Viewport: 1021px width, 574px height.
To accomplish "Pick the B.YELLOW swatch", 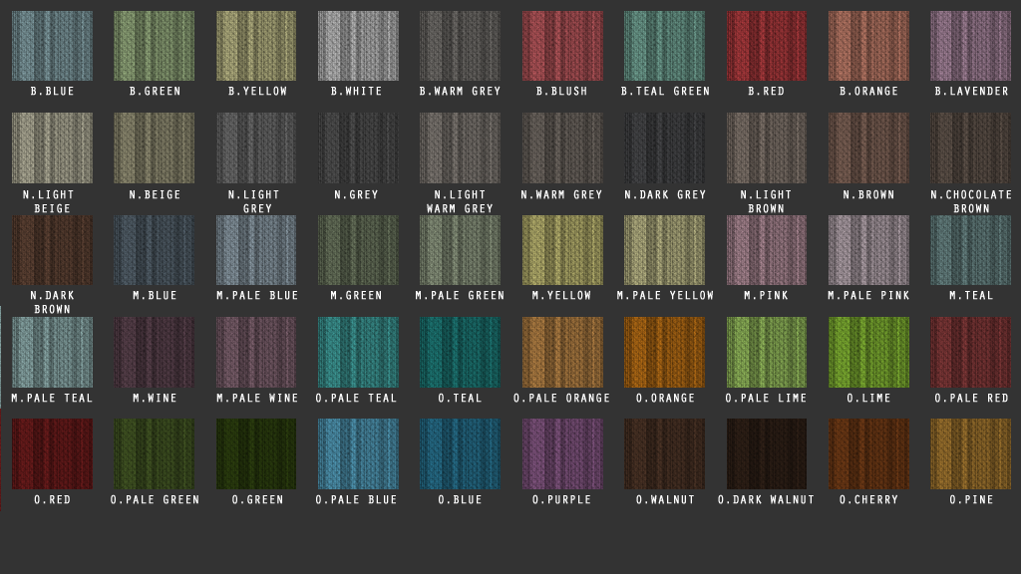I will [x=256, y=46].
